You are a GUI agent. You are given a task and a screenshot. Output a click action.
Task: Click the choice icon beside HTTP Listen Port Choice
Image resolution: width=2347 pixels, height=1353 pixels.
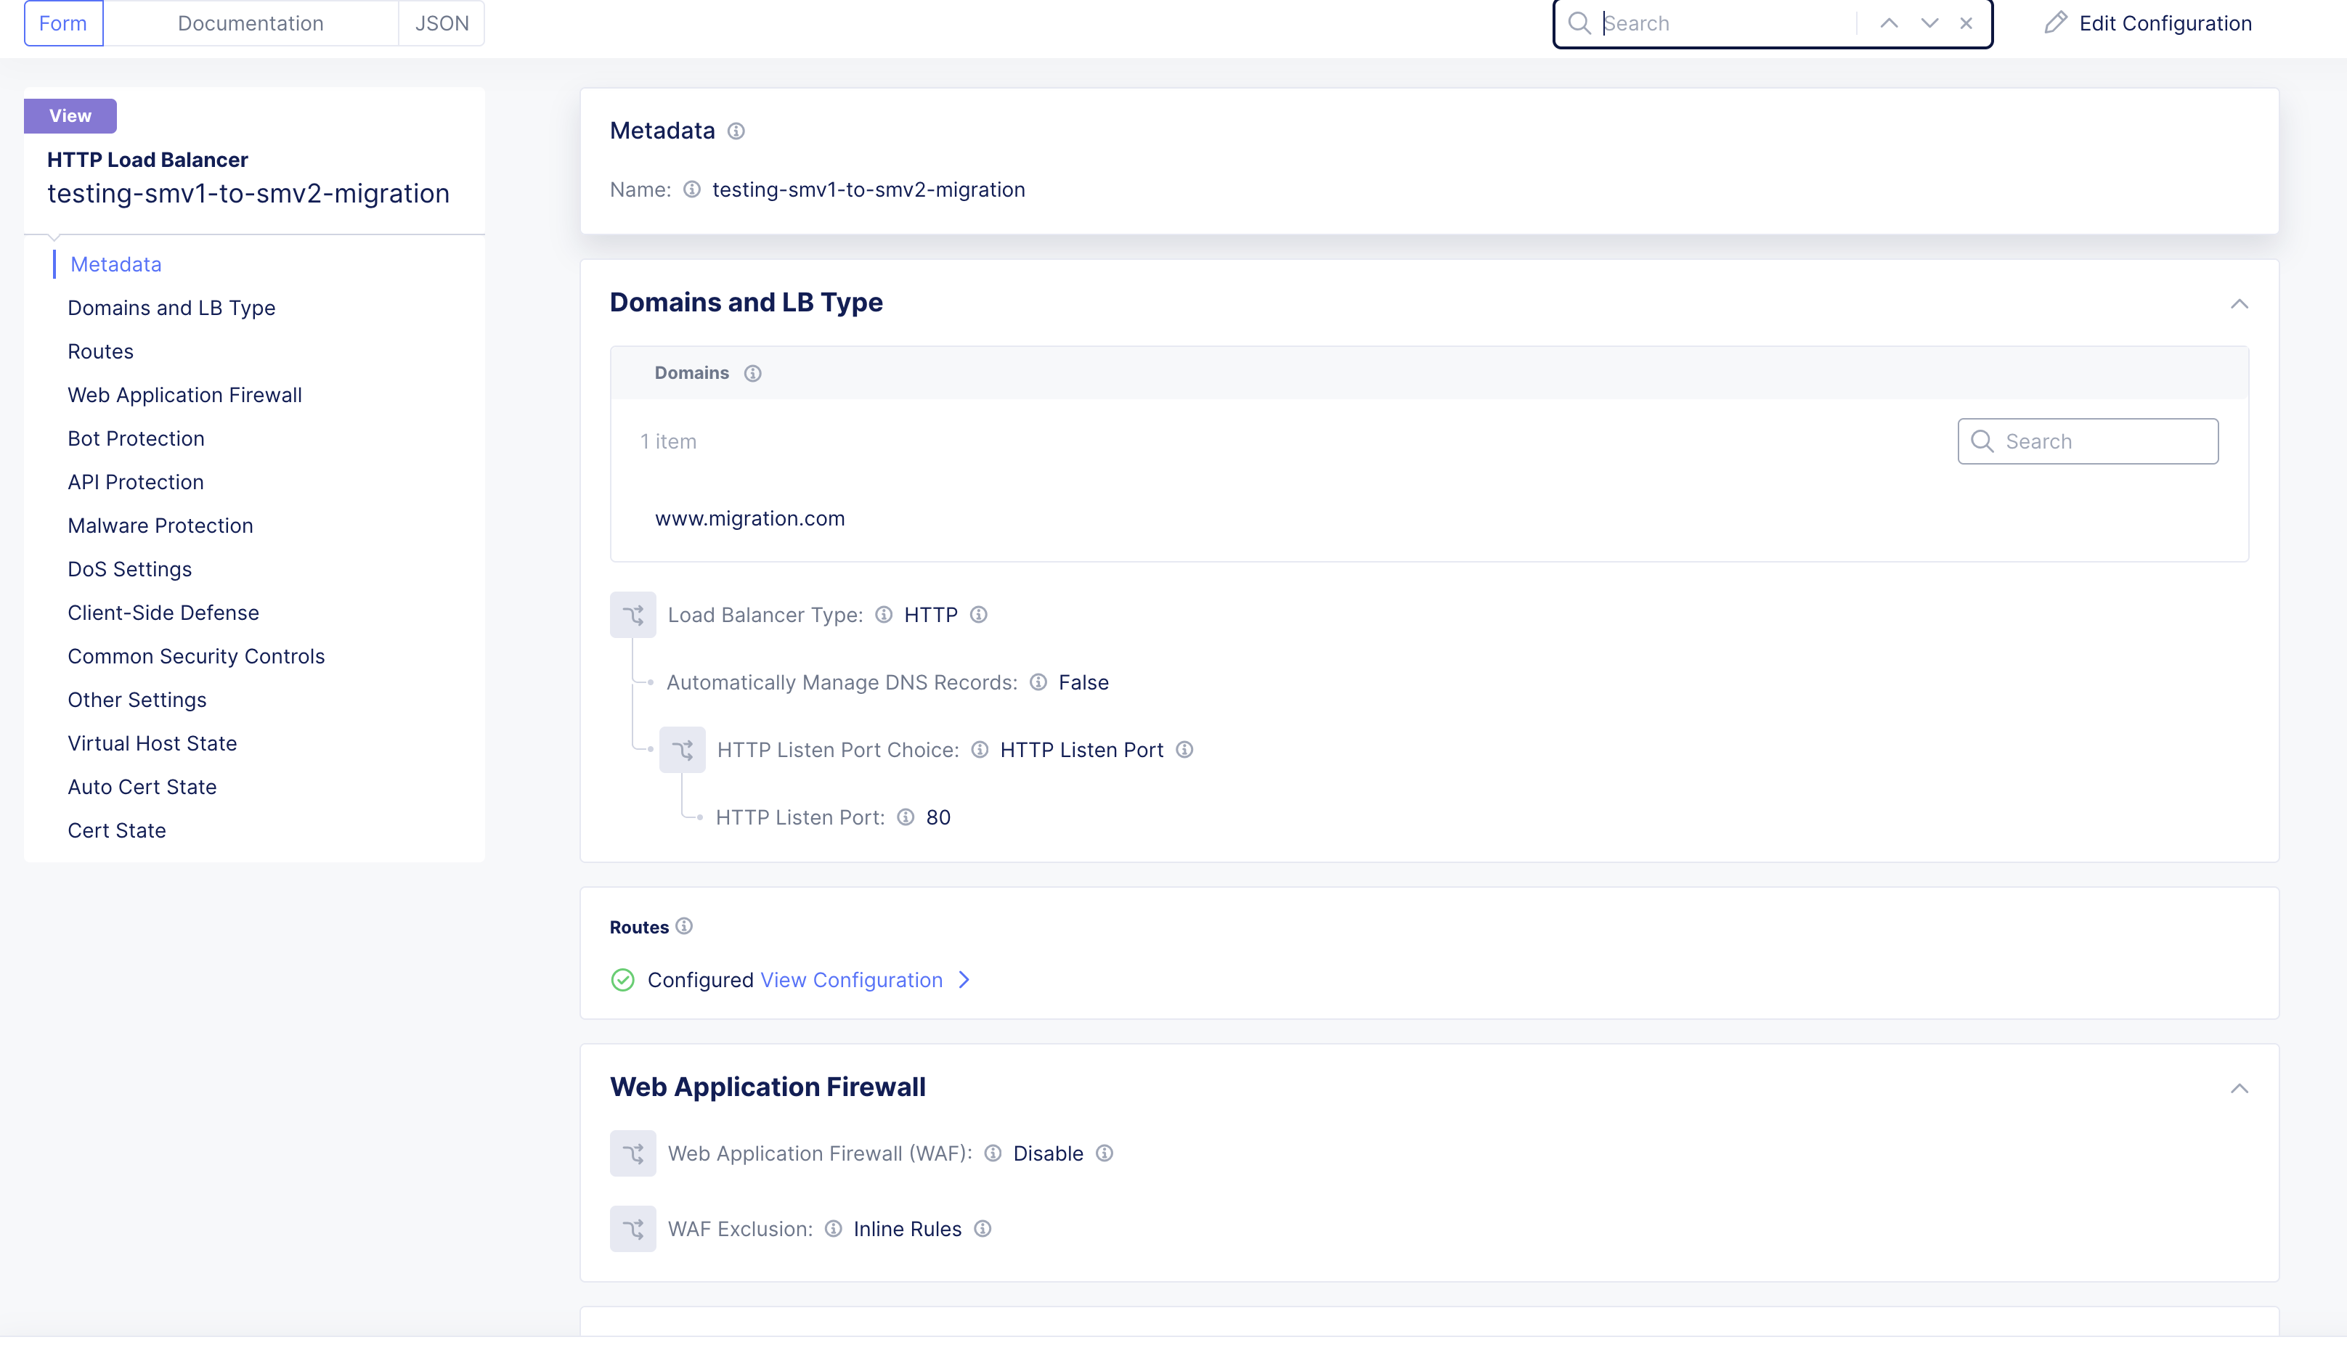coord(681,750)
